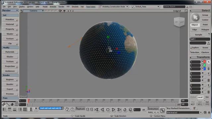This screenshot has height=119, width=212.
Task: Open the Playback menu
Action: [80, 109]
